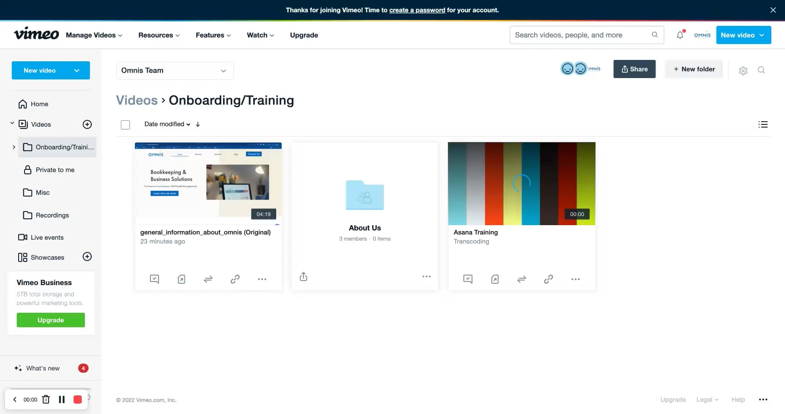The height and width of the screenshot is (414, 785).
Task: Open more options on general_information_about_omnis card
Action: click(262, 279)
